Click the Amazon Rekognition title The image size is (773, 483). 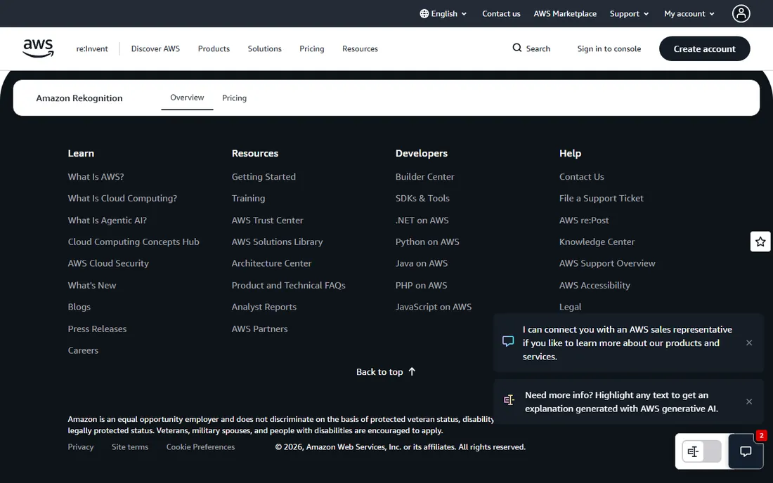[x=79, y=98]
